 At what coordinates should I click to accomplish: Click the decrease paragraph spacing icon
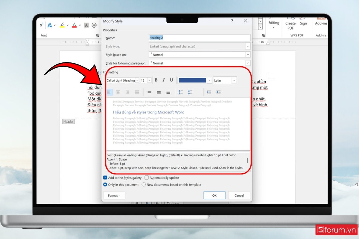tap(190, 92)
